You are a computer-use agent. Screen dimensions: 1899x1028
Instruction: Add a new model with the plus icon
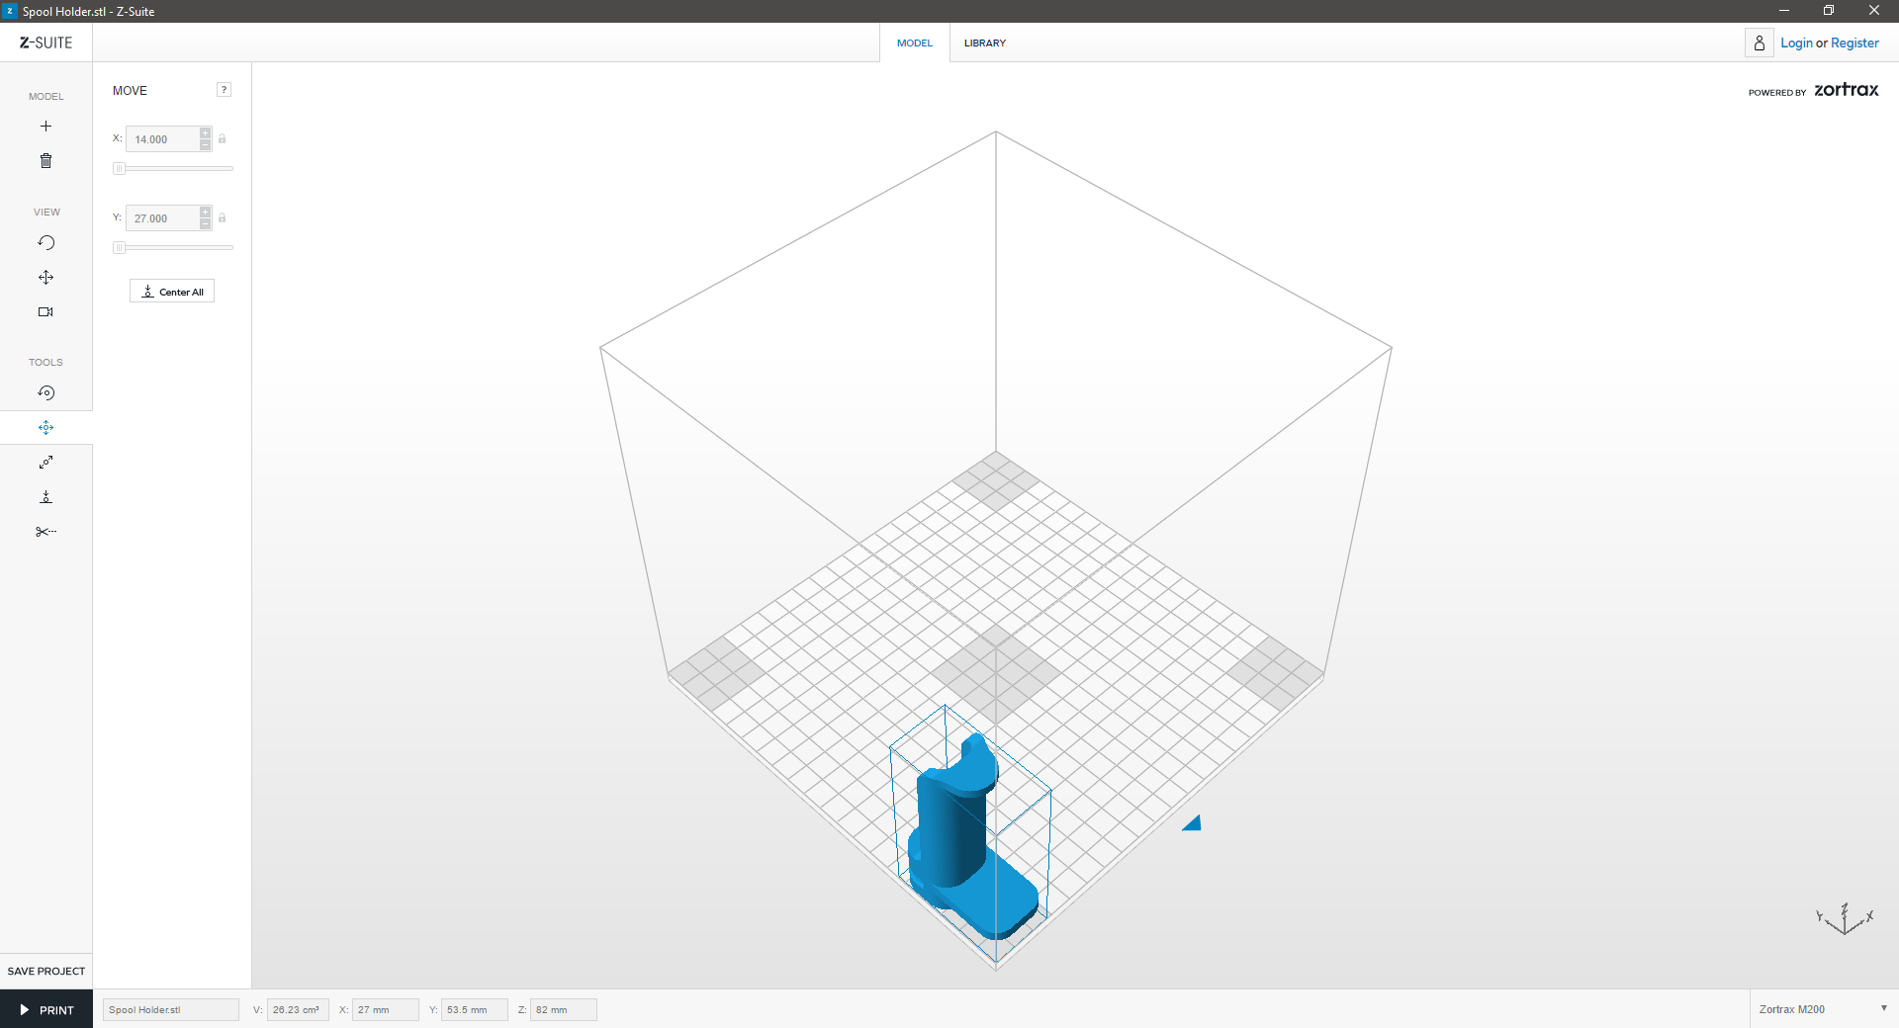click(x=45, y=127)
